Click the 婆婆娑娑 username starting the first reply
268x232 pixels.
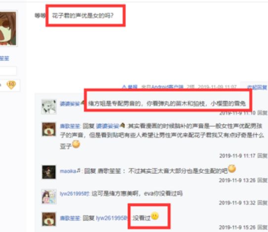(x=70, y=104)
